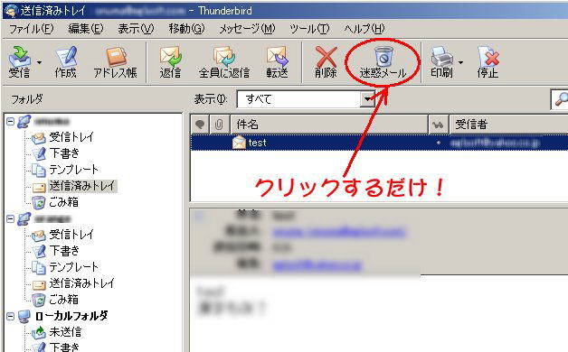This screenshot has width=568, height=352.
Task: Open the ファイル(F) menu
Action: point(31,29)
